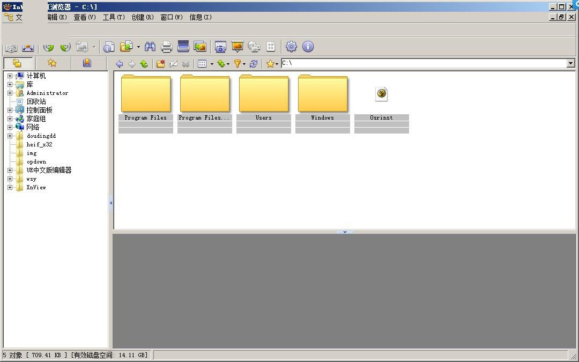Click the scanner acquire icon

coord(183,47)
